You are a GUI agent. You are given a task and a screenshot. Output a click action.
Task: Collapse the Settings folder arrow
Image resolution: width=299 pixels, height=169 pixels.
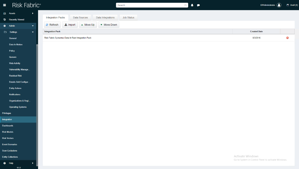tap(33, 32)
